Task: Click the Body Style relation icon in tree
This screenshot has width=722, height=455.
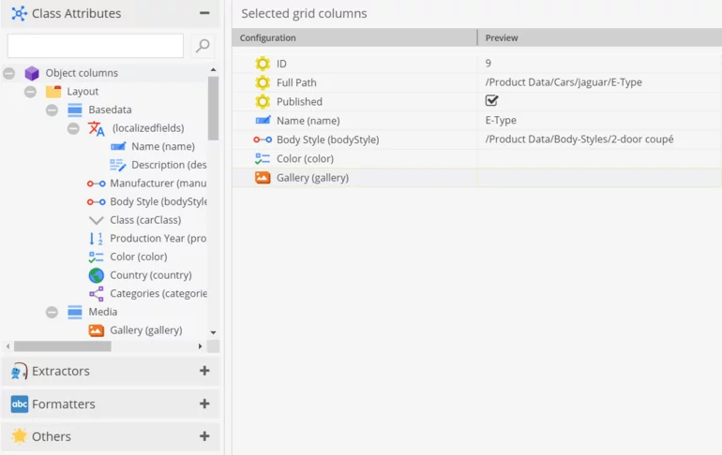Action: point(97,202)
